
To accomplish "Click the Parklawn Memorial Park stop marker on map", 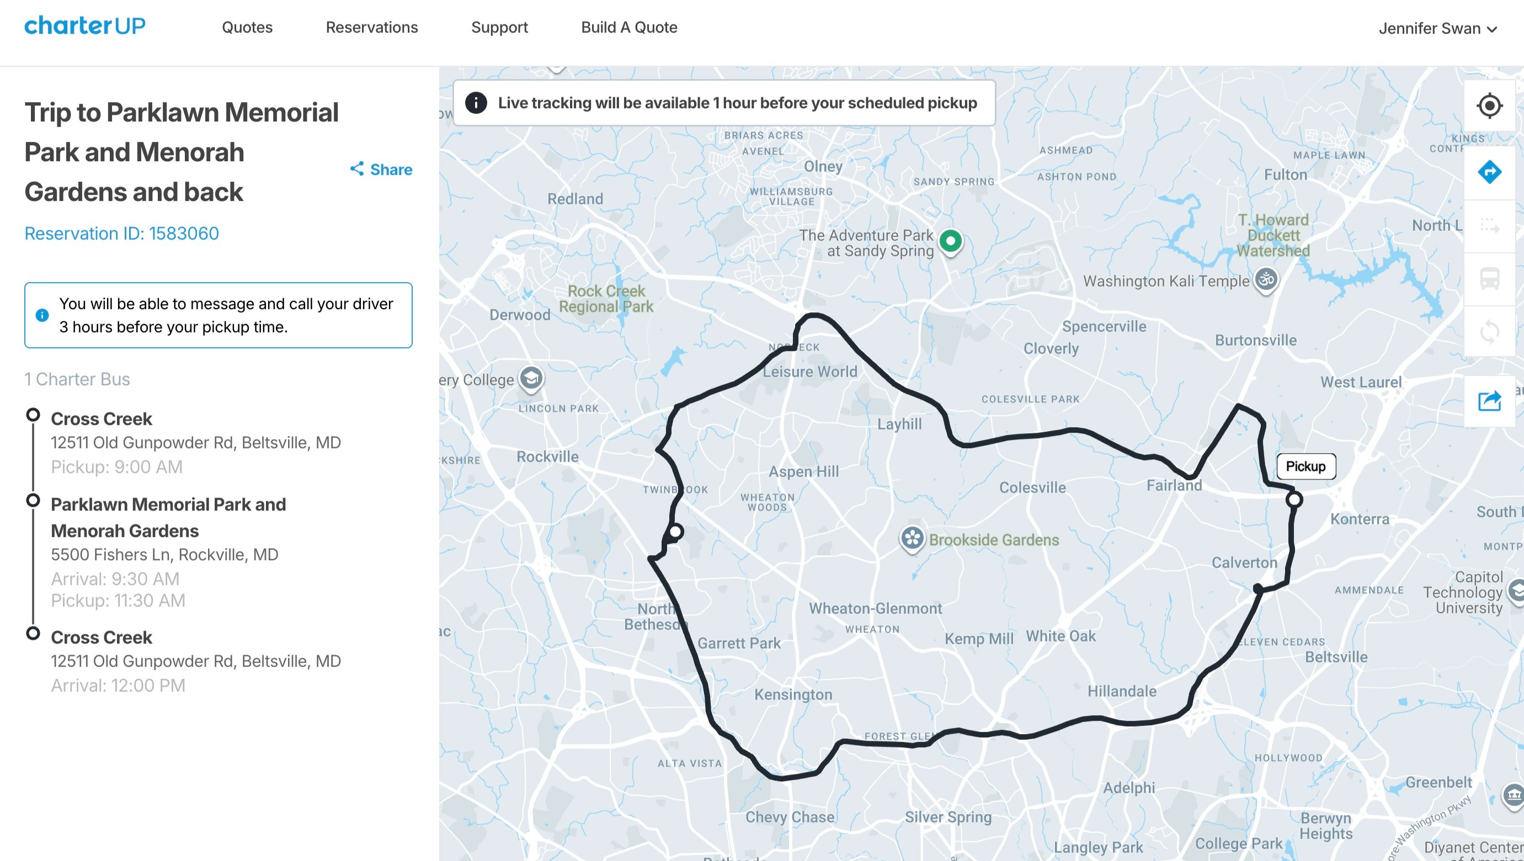I will point(675,532).
